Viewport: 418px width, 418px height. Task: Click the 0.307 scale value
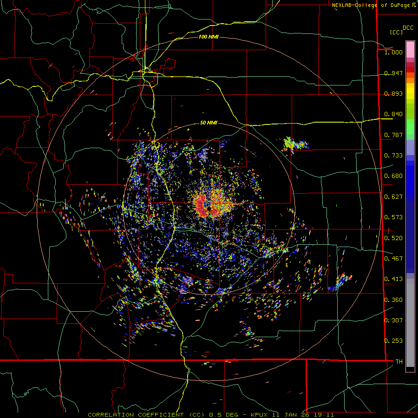393,320
